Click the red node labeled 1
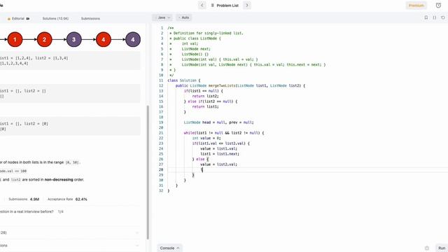 (x=15, y=39)
